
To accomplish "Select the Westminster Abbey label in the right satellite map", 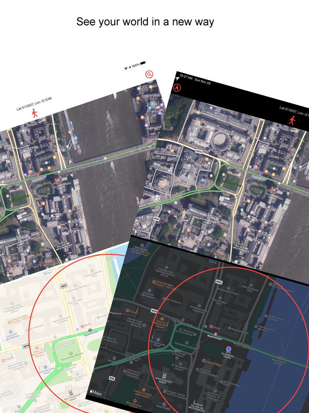I will [x=207, y=220].
